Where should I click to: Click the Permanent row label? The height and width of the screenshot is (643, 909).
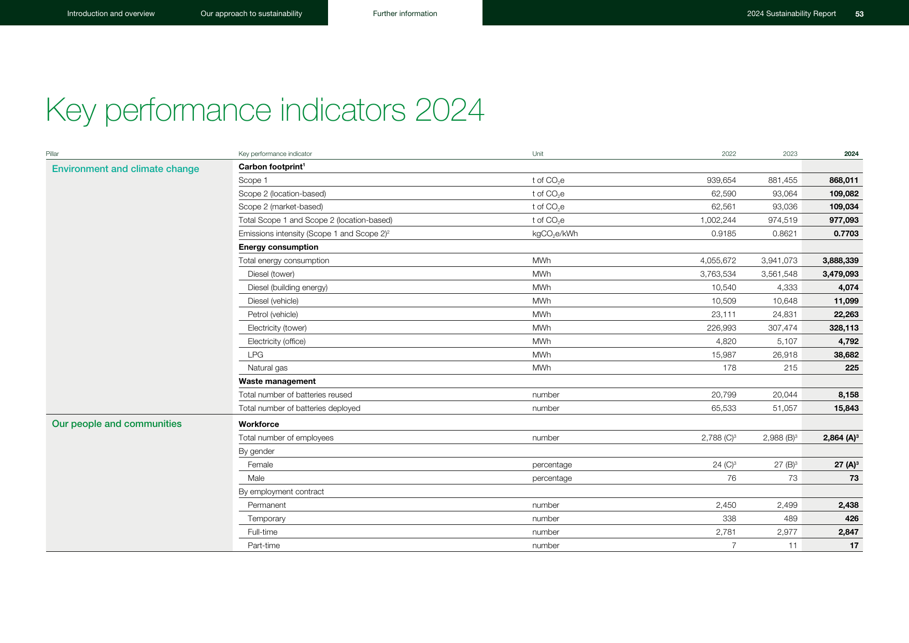tap(266, 505)
